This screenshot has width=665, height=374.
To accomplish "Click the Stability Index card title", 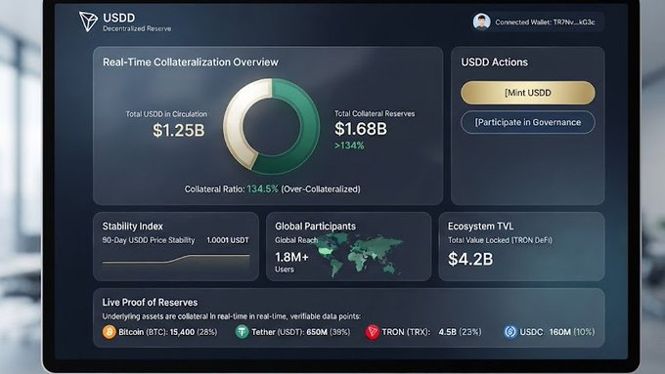I will (132, 227).
